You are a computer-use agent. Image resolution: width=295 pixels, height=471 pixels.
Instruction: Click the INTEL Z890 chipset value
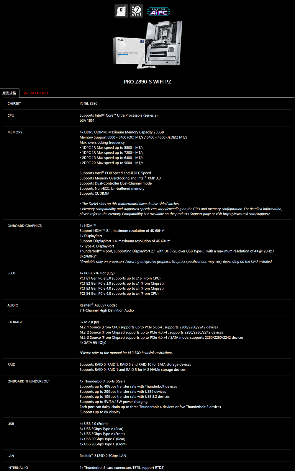(x=88, y=104)
